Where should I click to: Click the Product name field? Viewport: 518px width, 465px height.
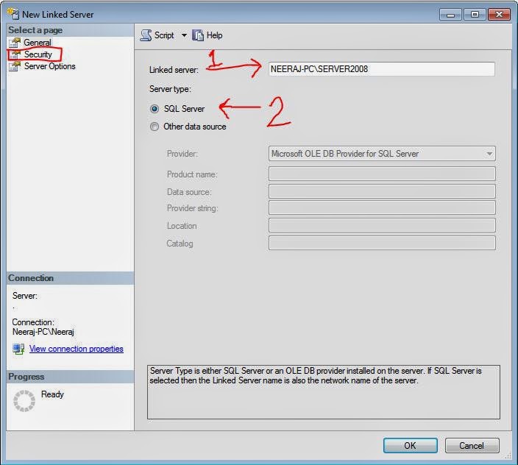tap(382, 174)
